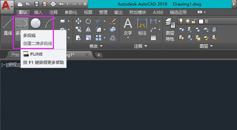Screen dimensions: 237x130
Task: Select the Stretch tool
Action: click(x=78, y=38)
